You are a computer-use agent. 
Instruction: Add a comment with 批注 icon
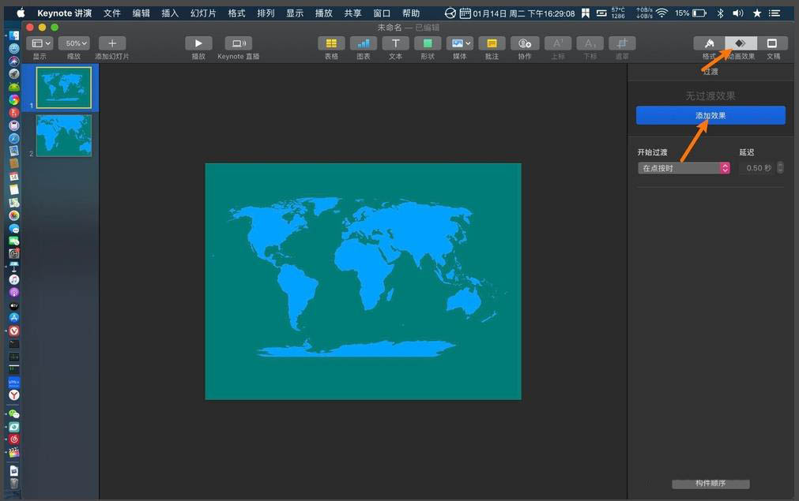pyautogui.click(x=492, y=43)
